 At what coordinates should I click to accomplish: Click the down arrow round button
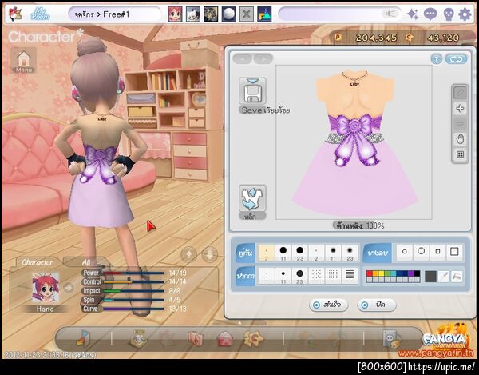click(209, 254)
